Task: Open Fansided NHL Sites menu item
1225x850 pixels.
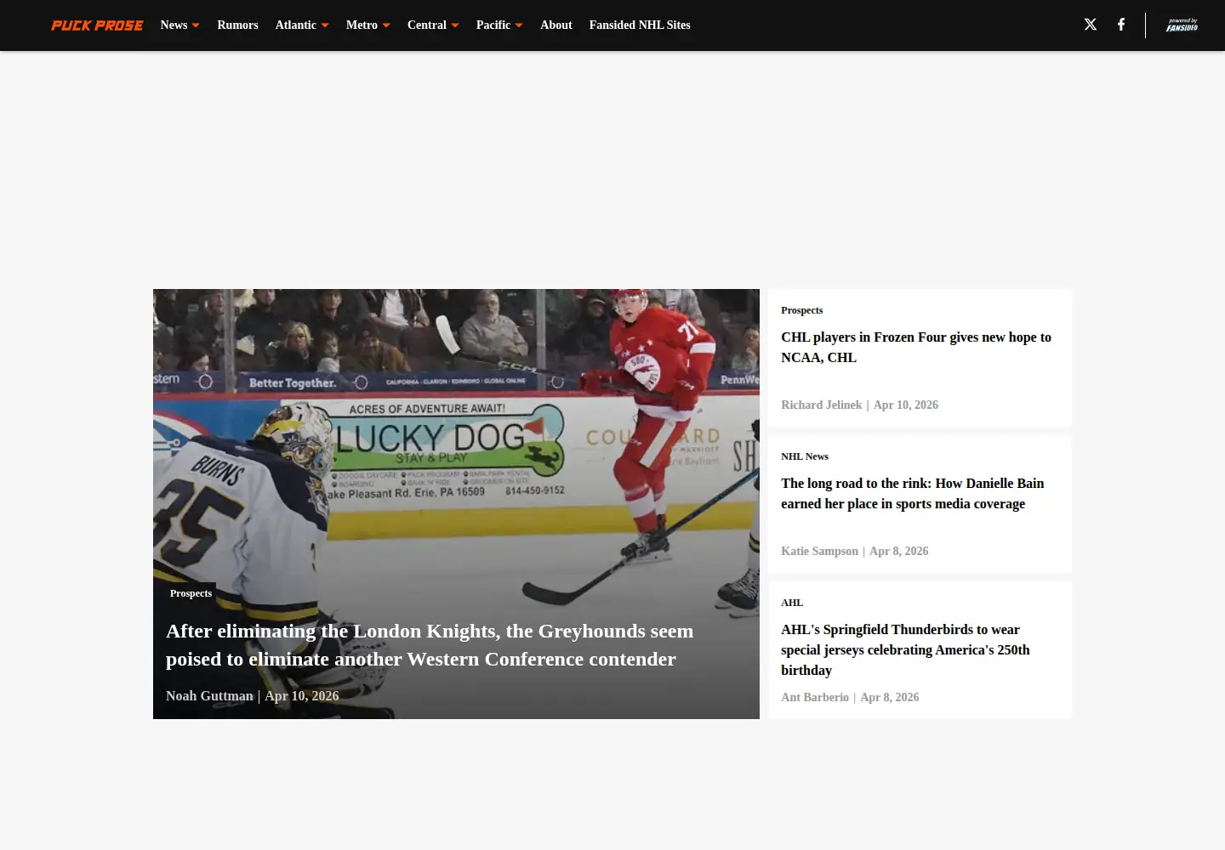Action: 640,25
